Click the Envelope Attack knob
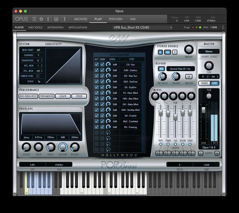 tap(26, 147)
